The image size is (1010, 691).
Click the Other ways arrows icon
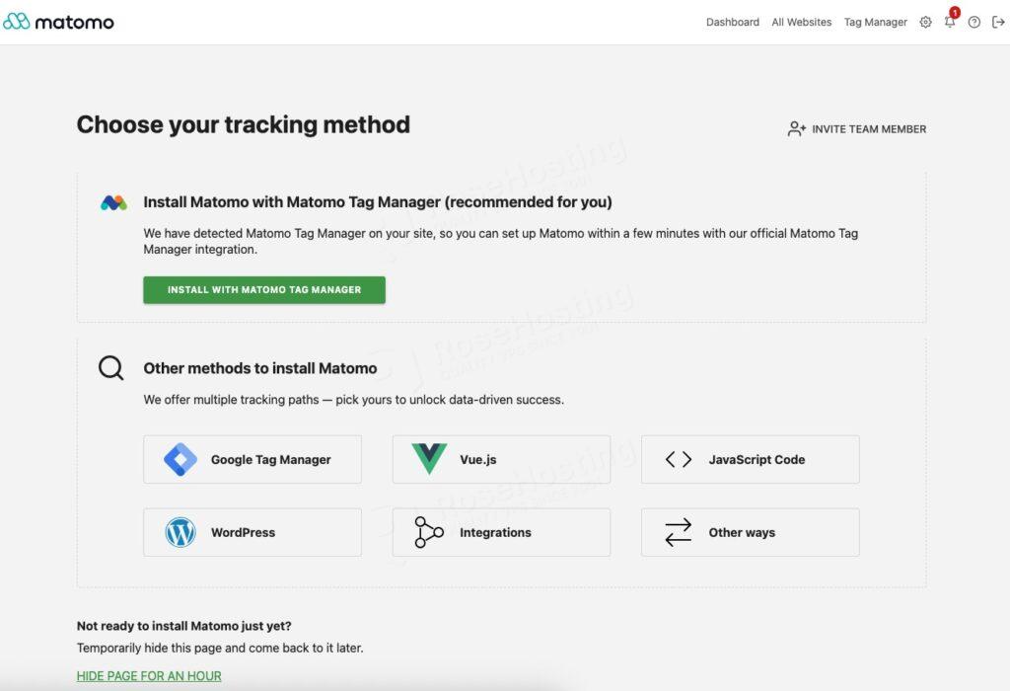point(679,532)
